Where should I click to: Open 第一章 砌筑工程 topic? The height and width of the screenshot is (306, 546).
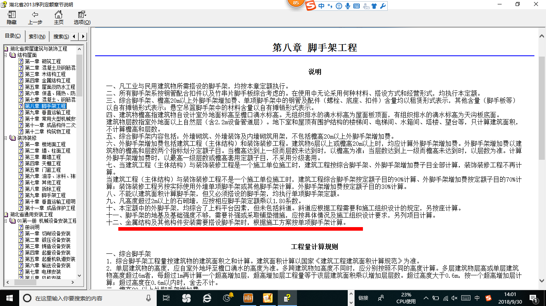(x=43, y=61)
